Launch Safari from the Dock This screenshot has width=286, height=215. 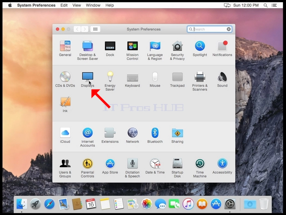[50, 204]
